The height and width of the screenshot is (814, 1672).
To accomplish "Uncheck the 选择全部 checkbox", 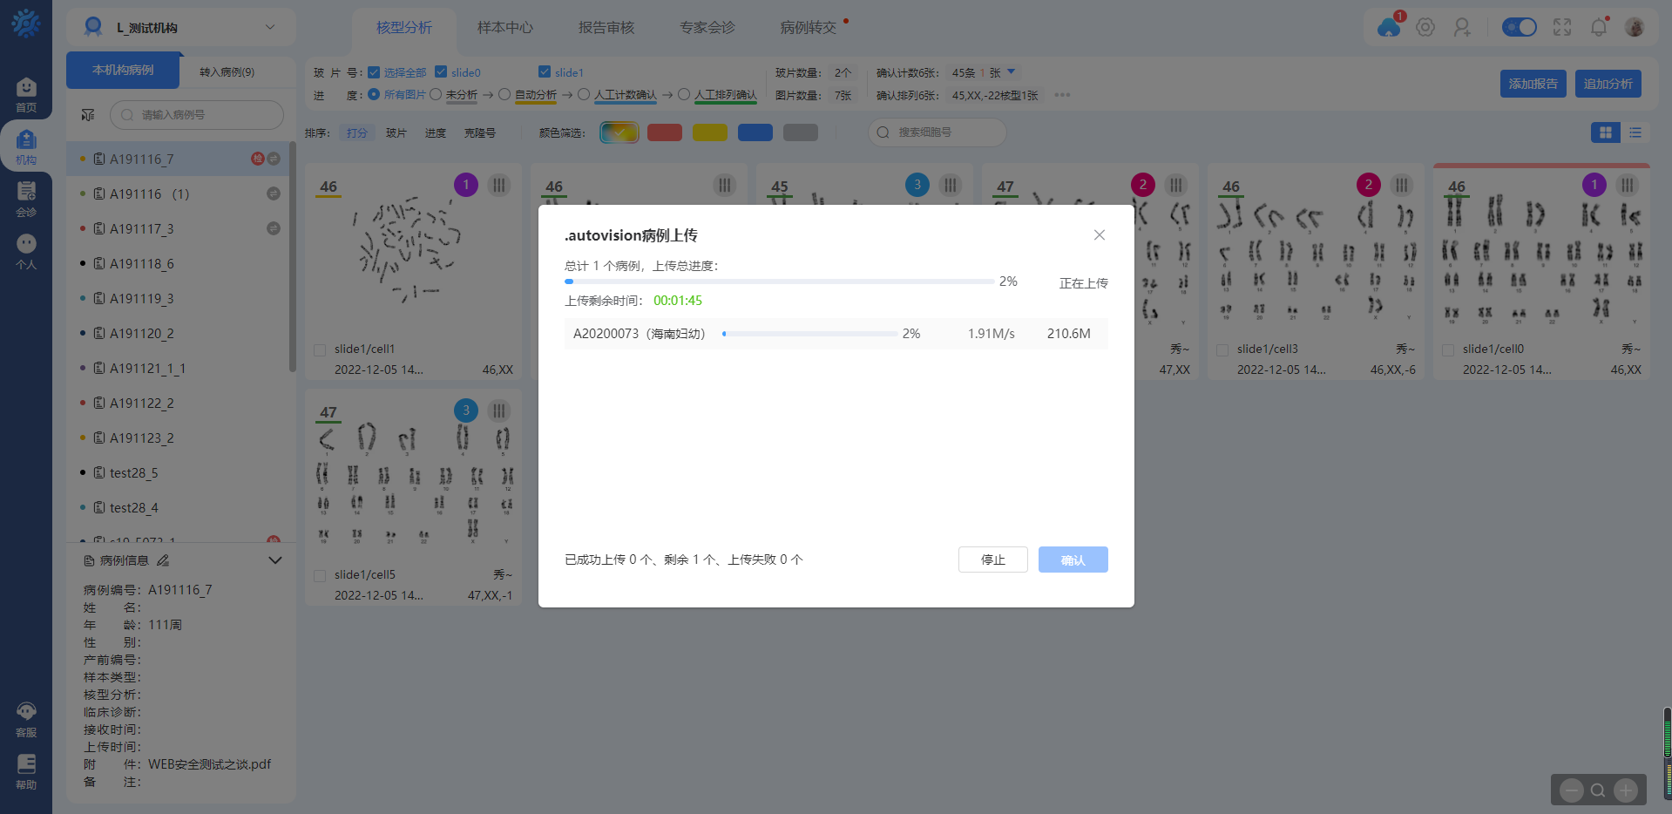I will 374,72.
